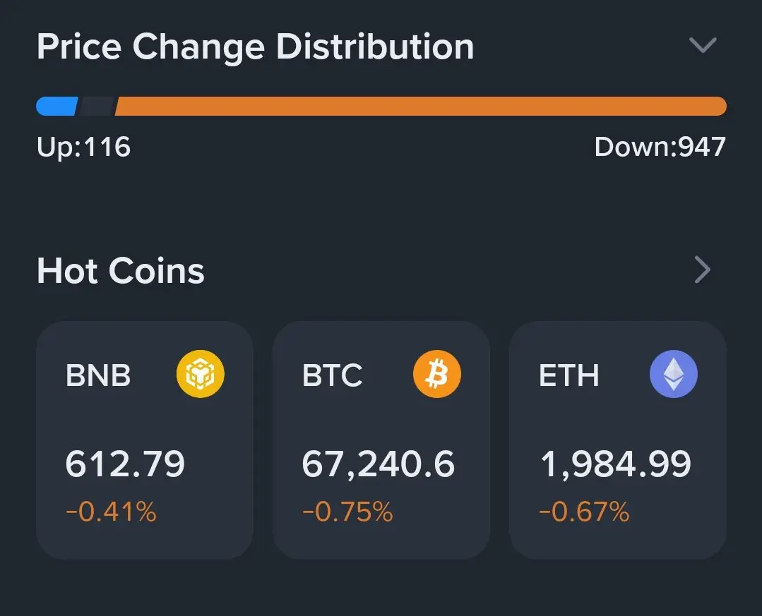
Task: Open the BNB hot coin card
Action: 145,440
